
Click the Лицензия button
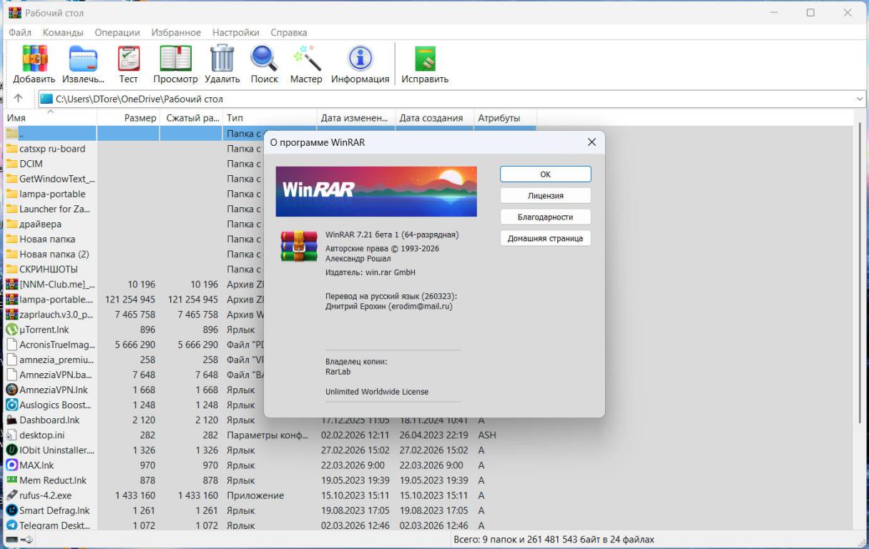coord(545,195)
